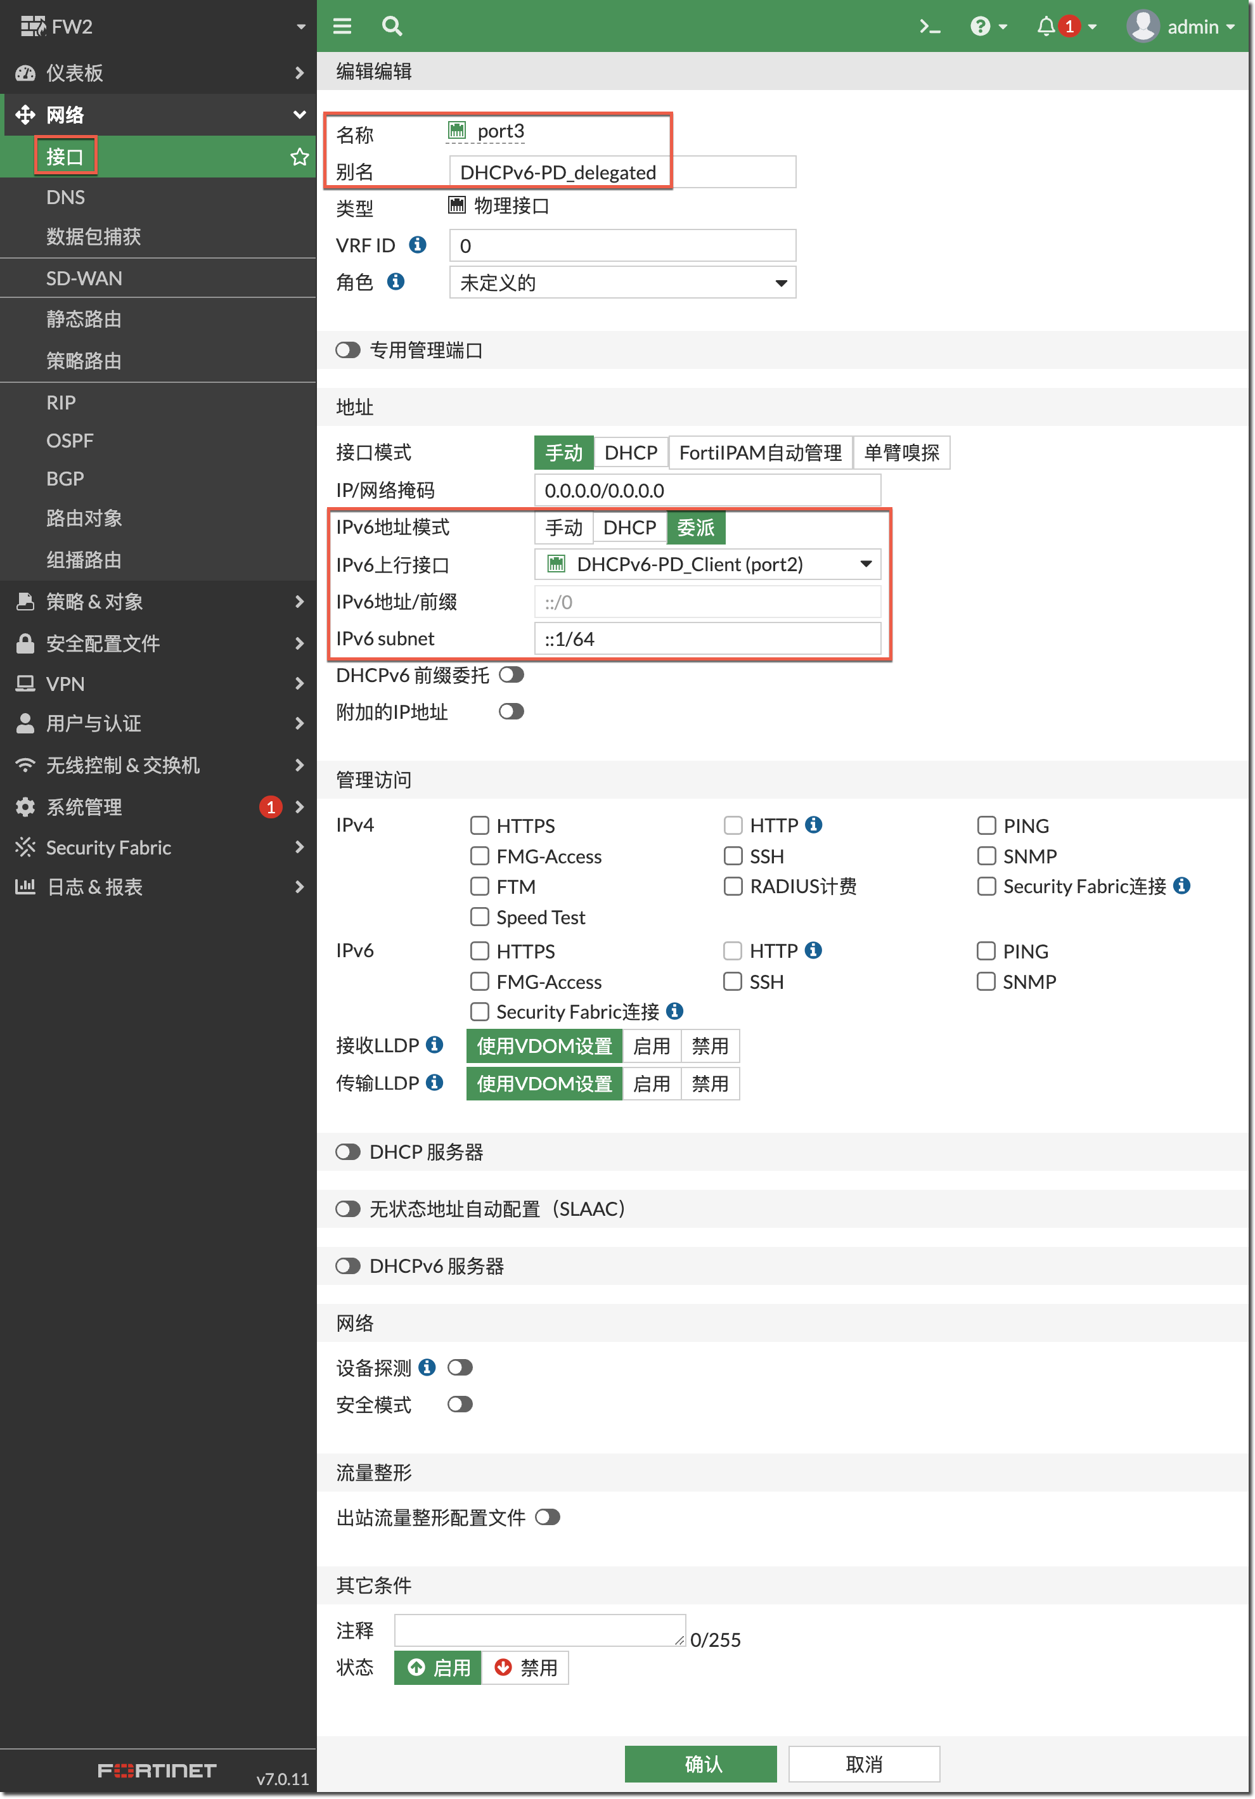Click info icon beside VRF ID

tap(418, 245)
